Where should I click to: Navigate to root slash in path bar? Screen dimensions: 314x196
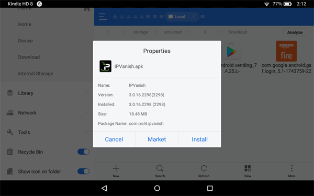108,32
